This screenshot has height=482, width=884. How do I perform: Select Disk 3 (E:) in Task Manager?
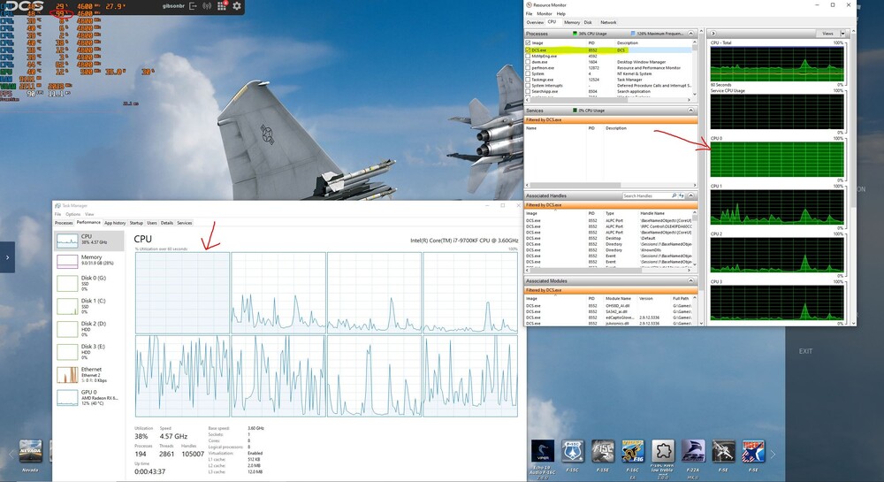point(89,352)
